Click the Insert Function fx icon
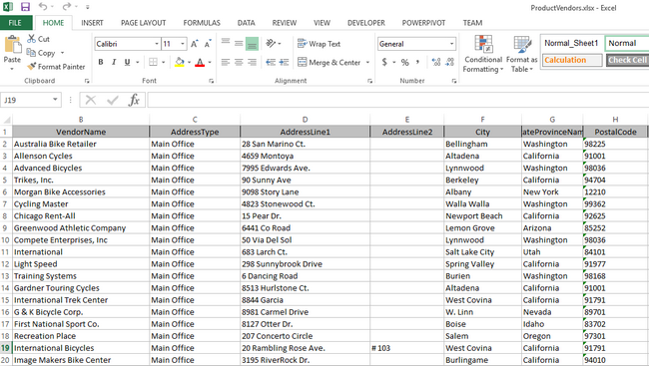 click(134, 100)
